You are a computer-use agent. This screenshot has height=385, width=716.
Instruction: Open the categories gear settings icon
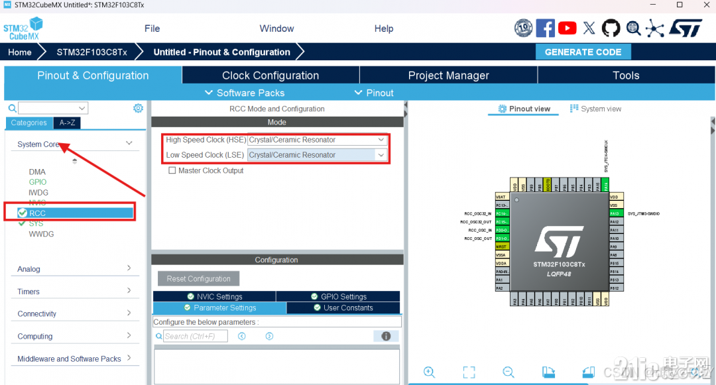click(138, 108)
